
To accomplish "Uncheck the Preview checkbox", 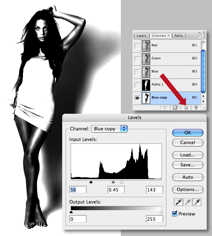I will pyautogui.click(x=175, y=213).
